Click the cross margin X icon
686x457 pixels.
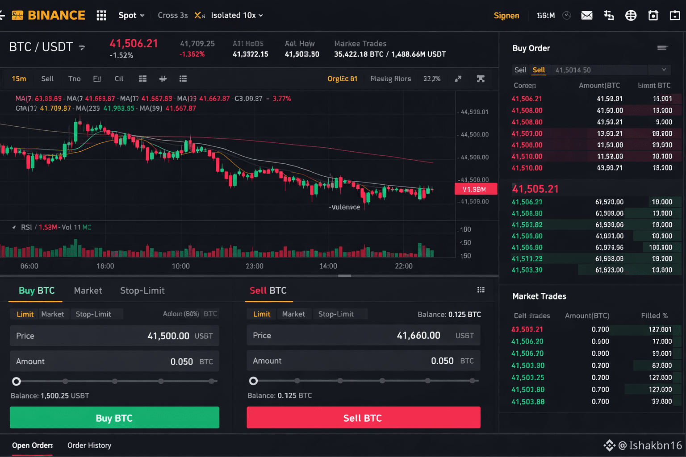coord(199,16)
